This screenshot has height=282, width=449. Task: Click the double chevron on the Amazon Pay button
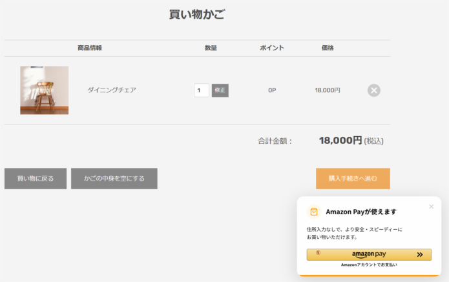point(420,255)
